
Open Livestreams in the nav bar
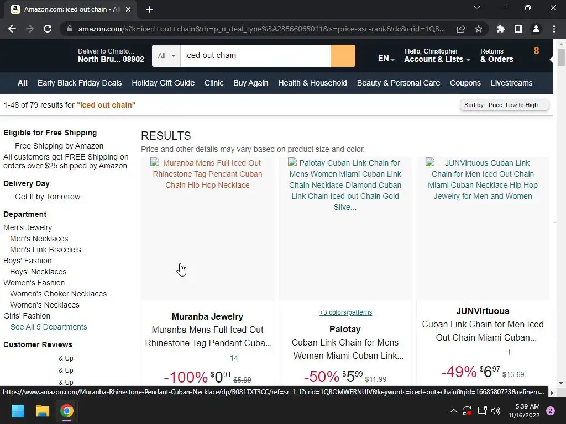coord(511,83)
